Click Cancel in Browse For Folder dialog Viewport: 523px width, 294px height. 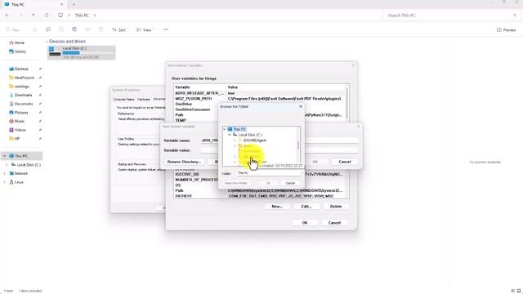click(290, 183)
